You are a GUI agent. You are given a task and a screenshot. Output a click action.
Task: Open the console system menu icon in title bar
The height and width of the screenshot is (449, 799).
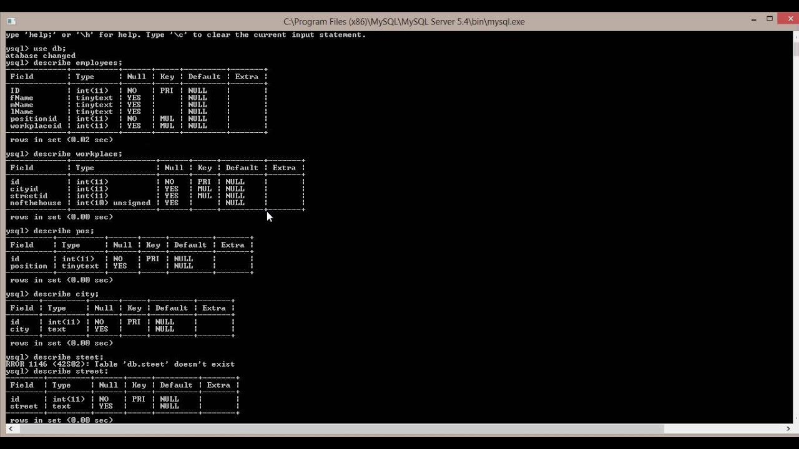[11, 21]
